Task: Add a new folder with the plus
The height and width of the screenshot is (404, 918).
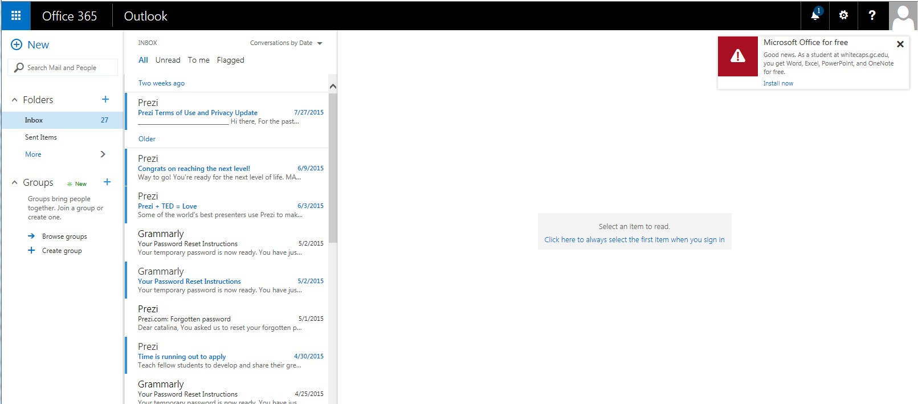Action: [105, 99]
